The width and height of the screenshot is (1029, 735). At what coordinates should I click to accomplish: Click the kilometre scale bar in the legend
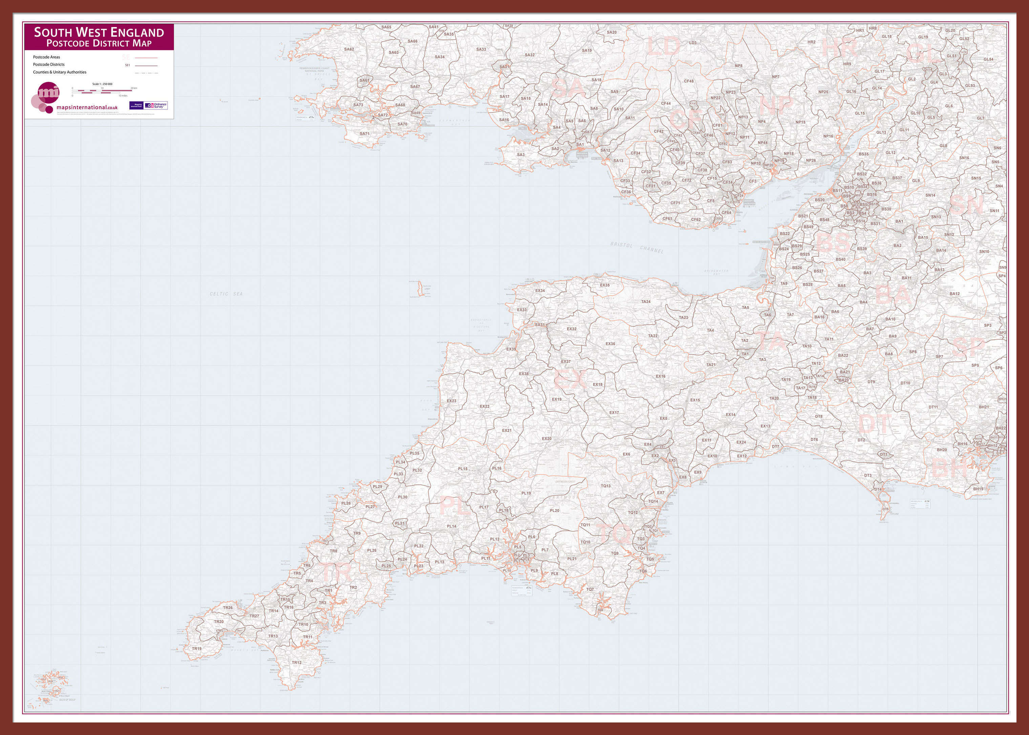(x=102, y=90)
